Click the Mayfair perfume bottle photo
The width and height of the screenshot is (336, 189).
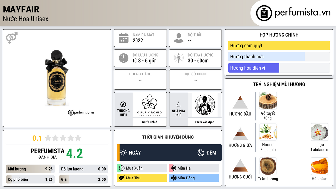click(57, 78)
